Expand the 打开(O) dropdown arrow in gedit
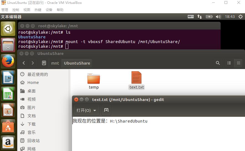This screenshot has width=245, height=151. click(95, 110)
